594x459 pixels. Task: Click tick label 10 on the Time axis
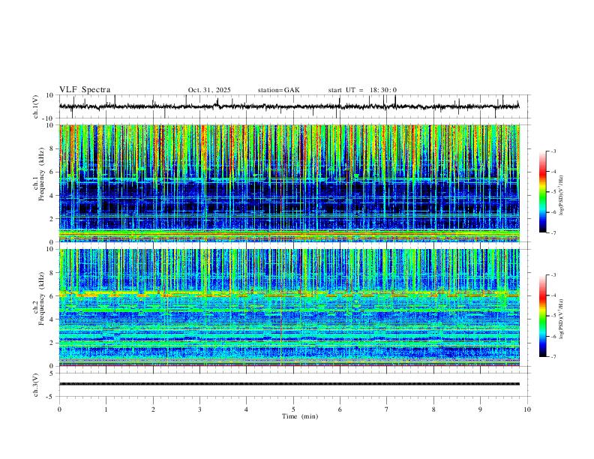click(527, 409)
